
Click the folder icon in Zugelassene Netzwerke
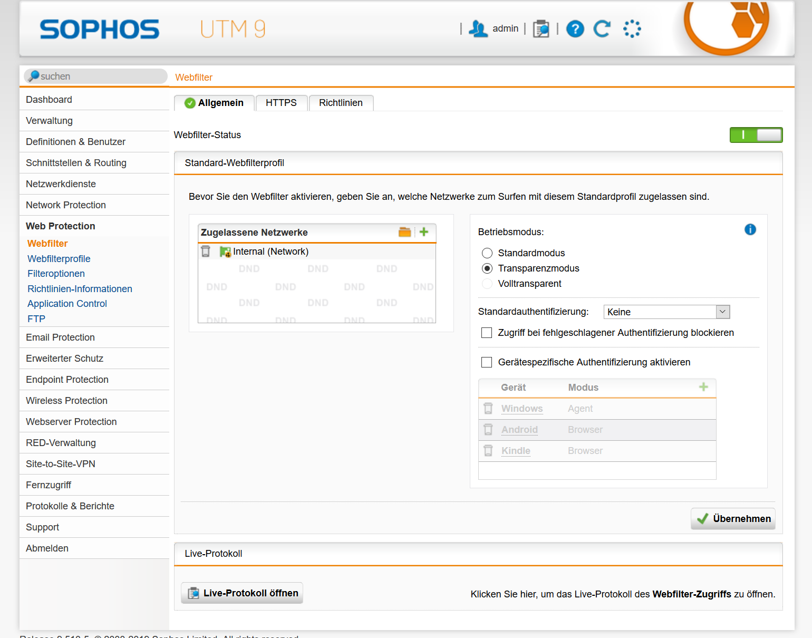click(404, 232)
